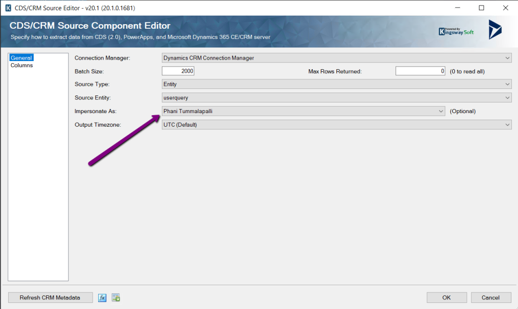Open the Output Timezone dropdown
This screenshot has height=309, width=518.
(x=336, y=125)
